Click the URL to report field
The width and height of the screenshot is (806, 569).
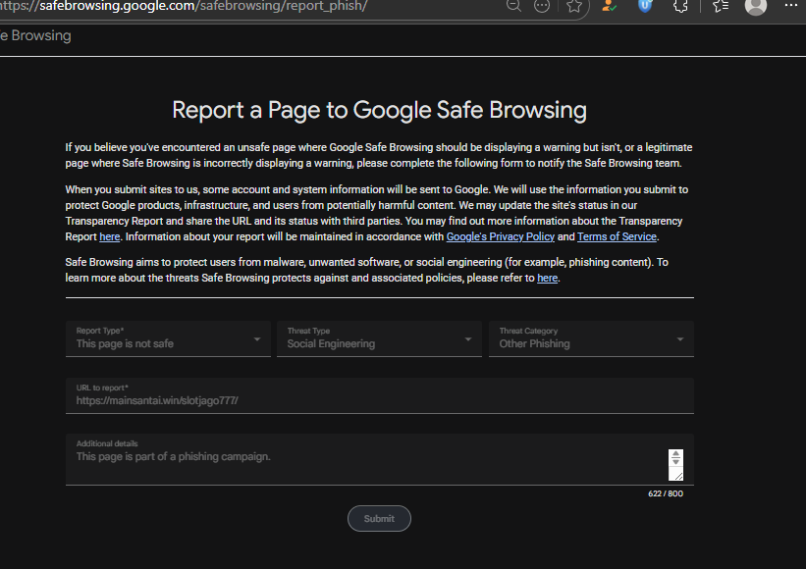tap(380, 395)
